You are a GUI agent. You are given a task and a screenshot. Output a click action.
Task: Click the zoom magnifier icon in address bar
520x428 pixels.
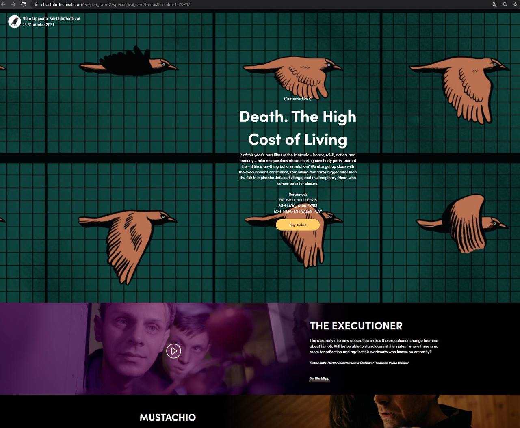[x=505, y=4]
